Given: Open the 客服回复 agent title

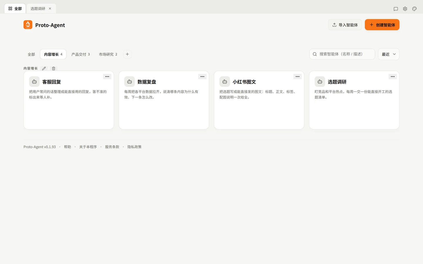Looking at the screenshot, I should point(52,82).
